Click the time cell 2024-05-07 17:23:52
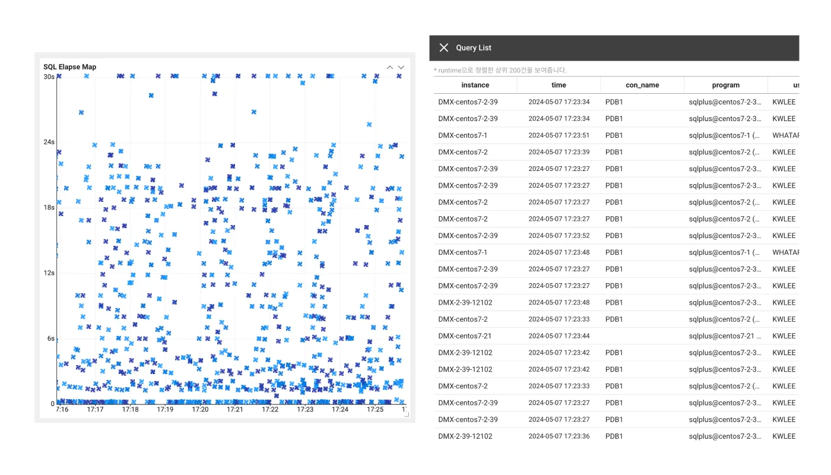The height and width of the screenshot is (475, 831). 559,236
